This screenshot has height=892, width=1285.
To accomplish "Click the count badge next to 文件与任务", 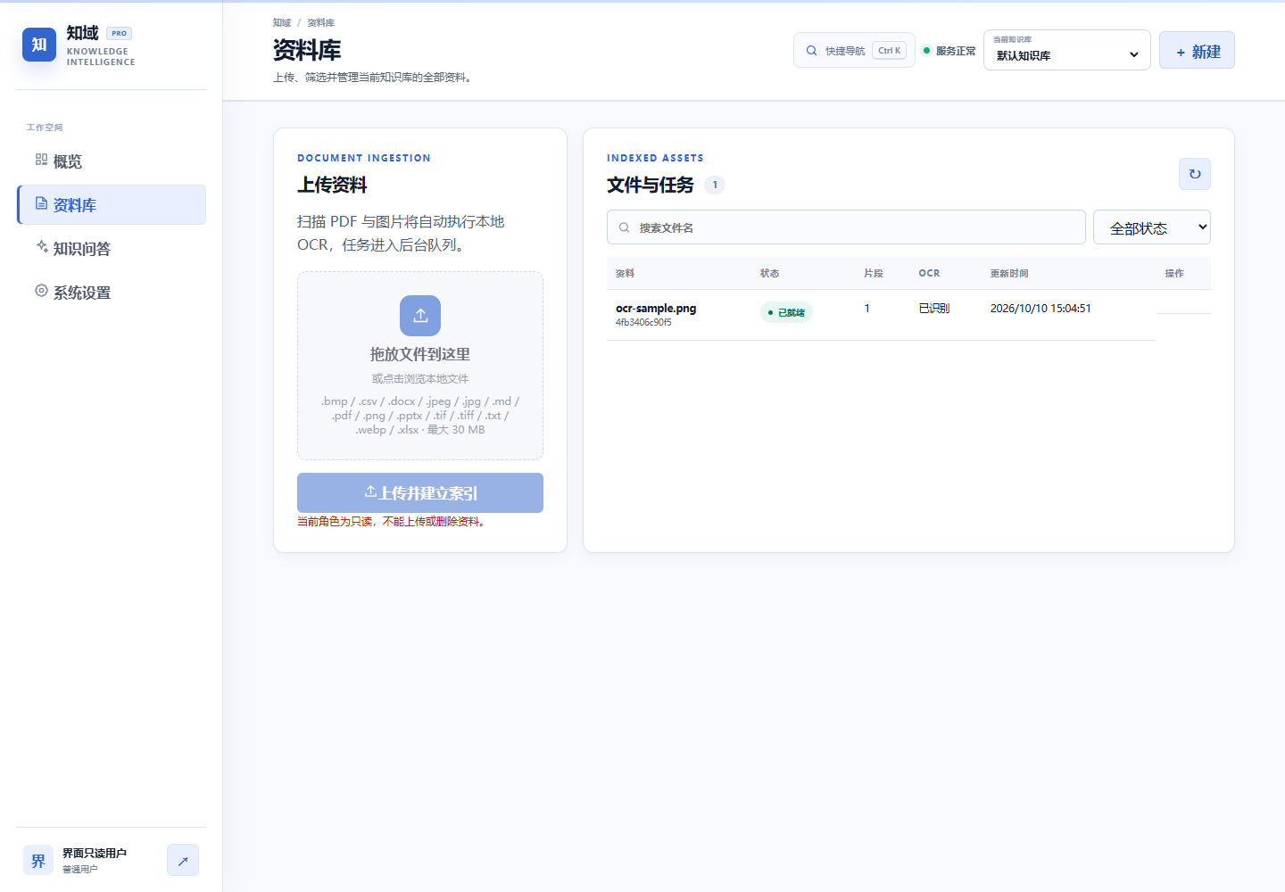I will click(x=715, y=185).
